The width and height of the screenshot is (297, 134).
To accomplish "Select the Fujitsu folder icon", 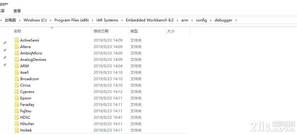I will click(x=17, y=111).
